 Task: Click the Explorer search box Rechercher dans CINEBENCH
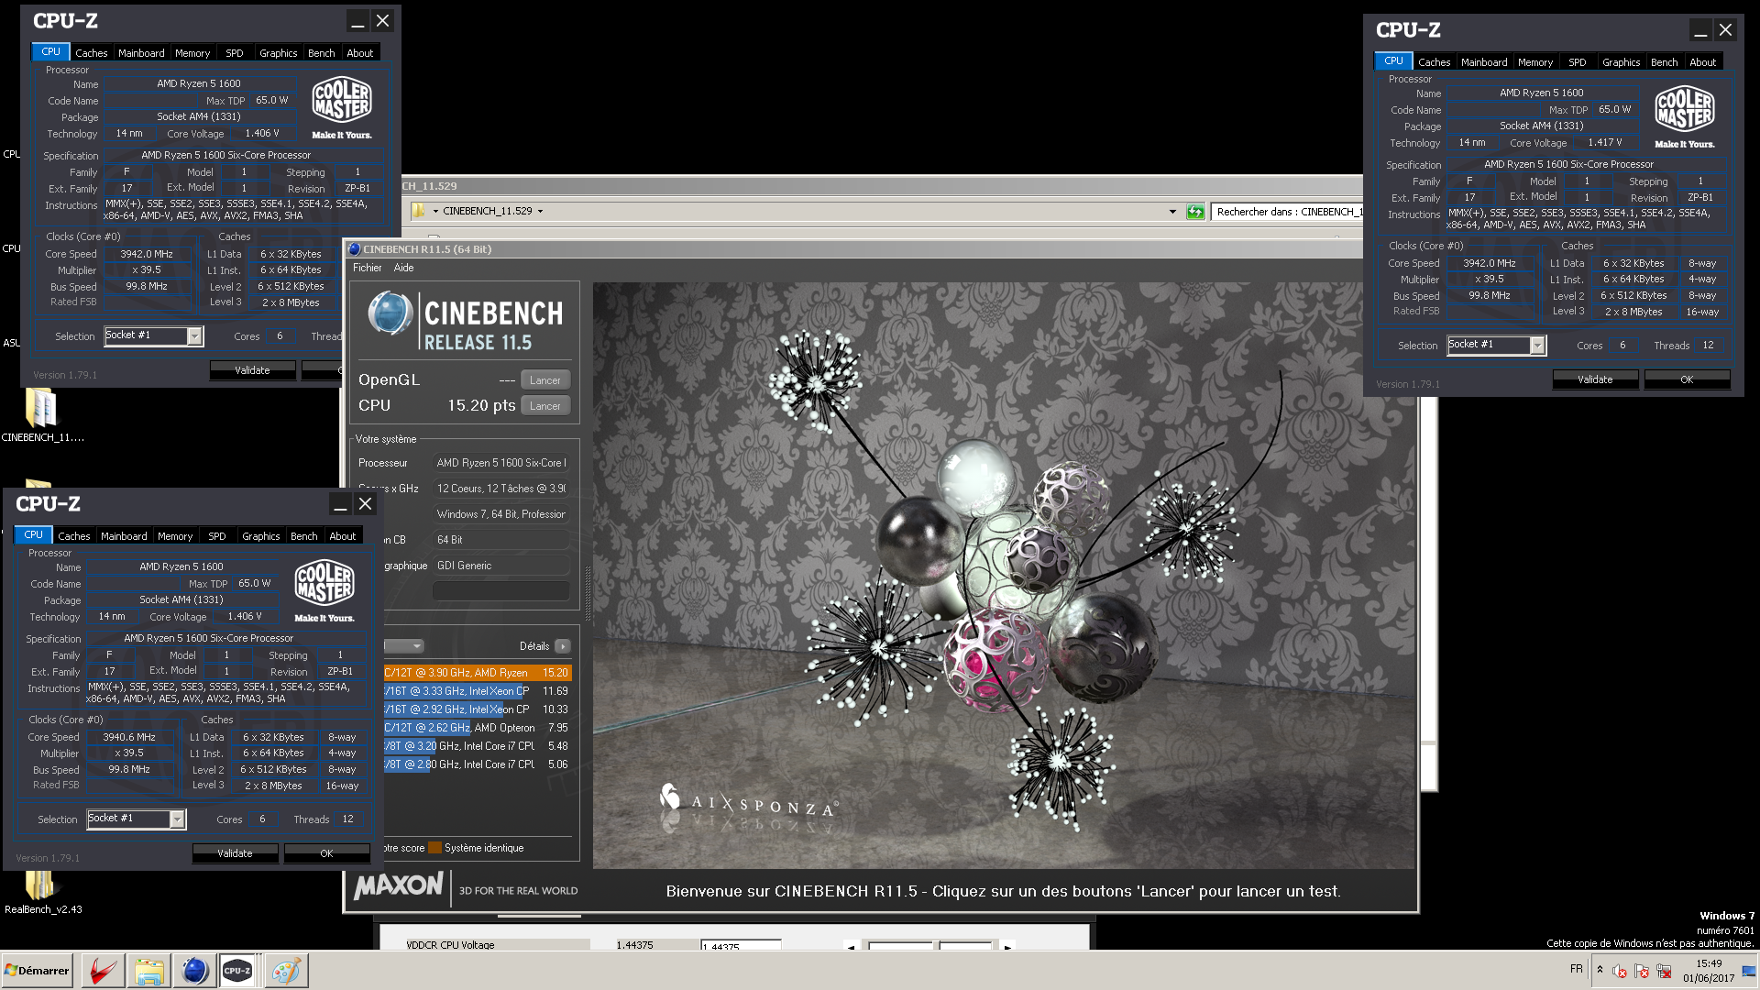click(x=1288, y=212)
